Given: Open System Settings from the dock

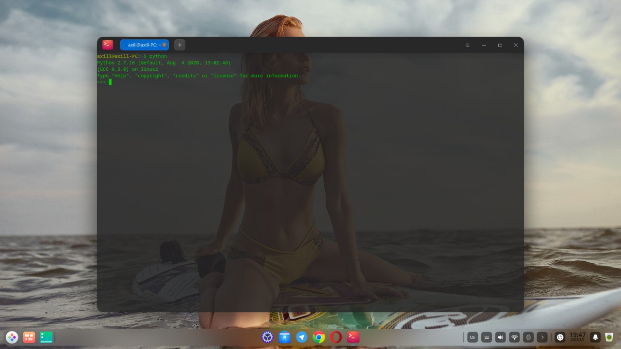Looking at the screenshot, I should [x=267, y=337].
